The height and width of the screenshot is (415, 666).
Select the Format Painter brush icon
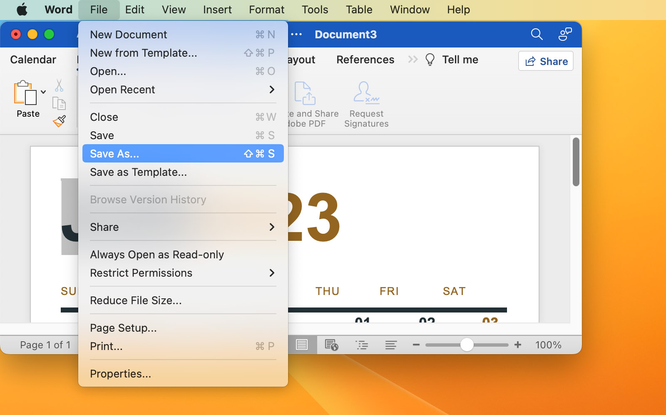click(x=59, y=121)
